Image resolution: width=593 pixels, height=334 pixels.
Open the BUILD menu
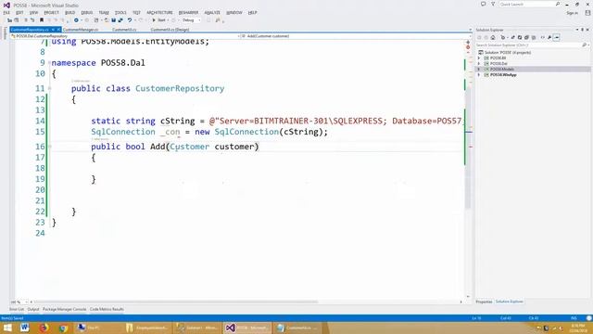70,12
